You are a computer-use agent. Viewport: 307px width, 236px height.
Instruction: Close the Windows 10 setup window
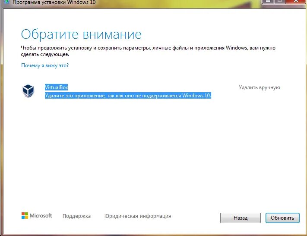click(x=296, y=2)
